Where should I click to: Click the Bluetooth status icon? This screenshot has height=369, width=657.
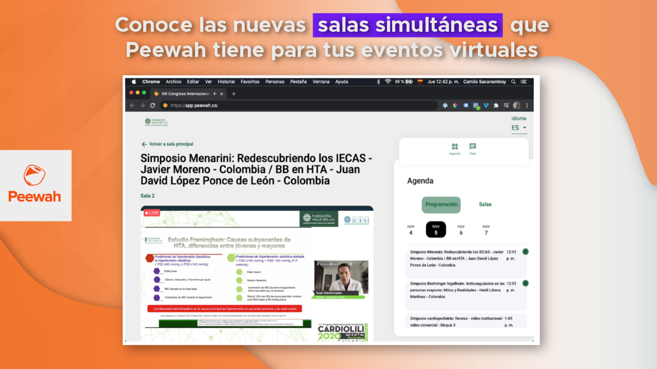[378, 81]
